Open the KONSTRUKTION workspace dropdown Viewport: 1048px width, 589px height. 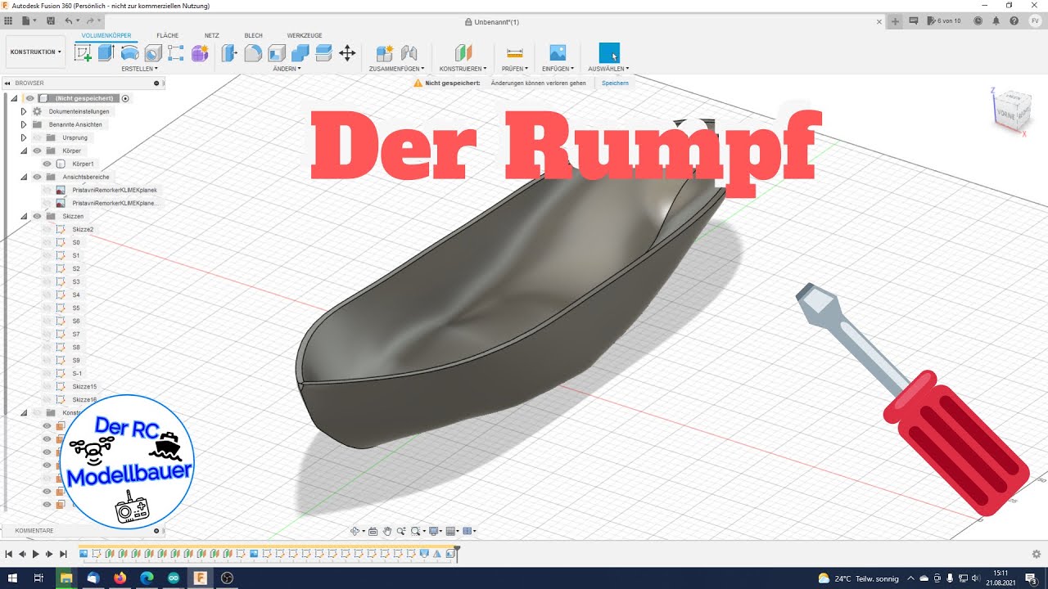click(x=36, y=52)
